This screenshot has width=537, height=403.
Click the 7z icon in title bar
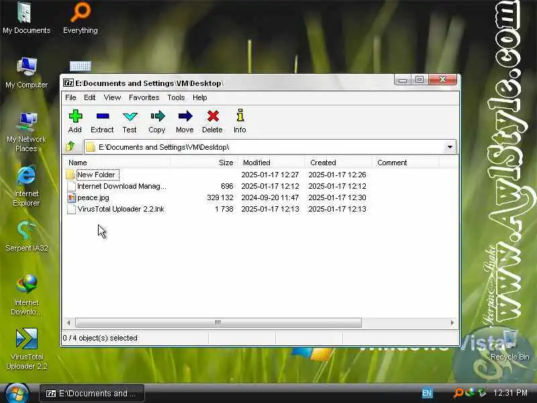[x=68, y=83]
